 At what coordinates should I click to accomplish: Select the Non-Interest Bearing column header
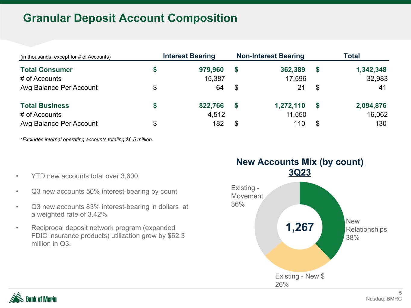tap(270, 56)
